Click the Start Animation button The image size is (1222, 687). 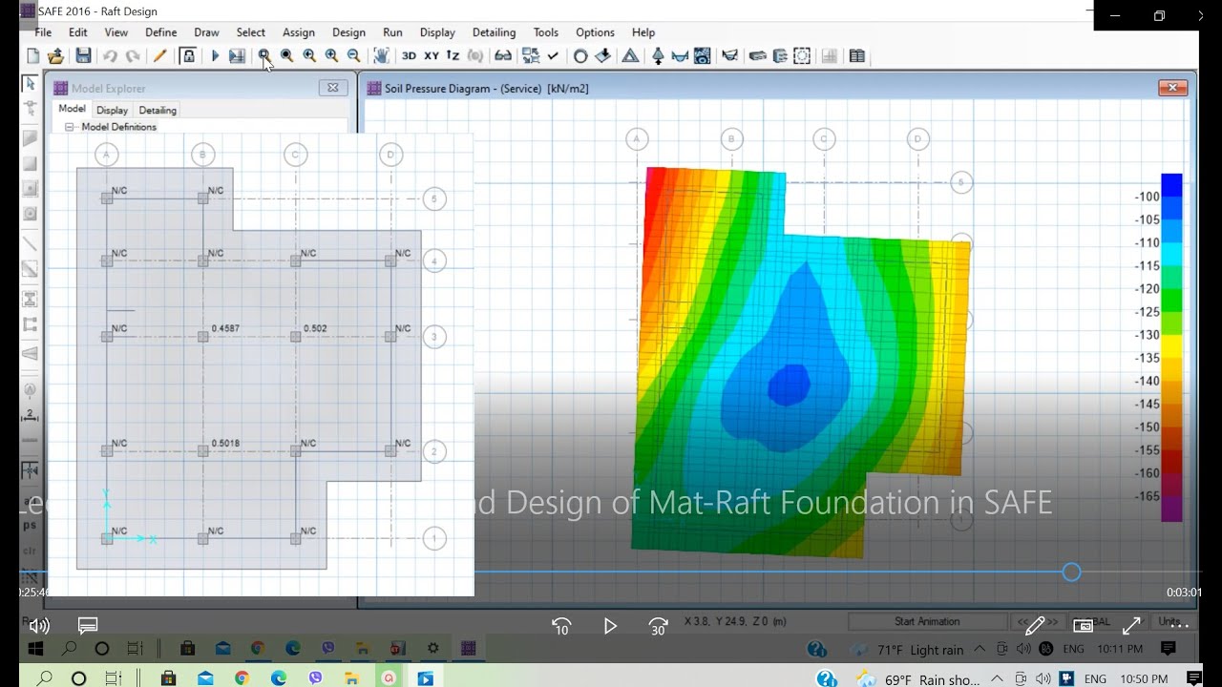click(926, 621)
